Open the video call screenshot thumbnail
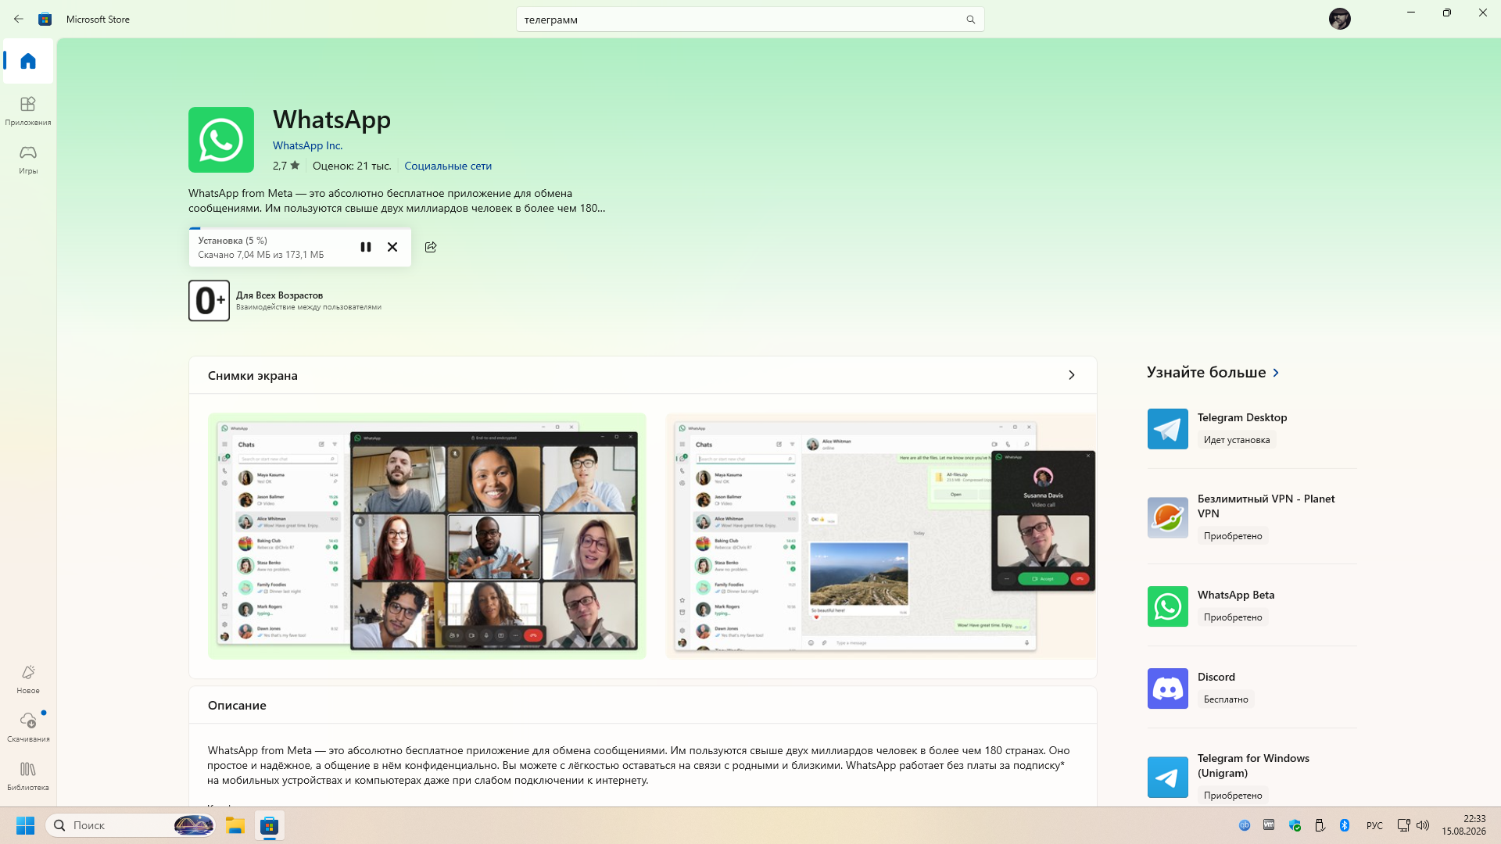Viewport: 1501px width, 844px height. click(x=427, y=536)
